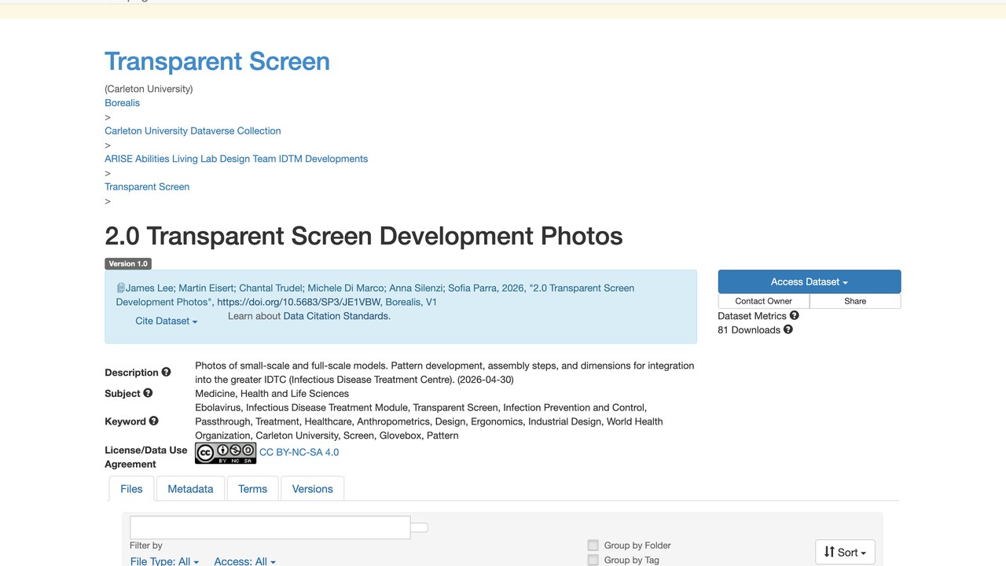Click the Creative Commons BY-NC-SA license badge

[x=226, y=452]
